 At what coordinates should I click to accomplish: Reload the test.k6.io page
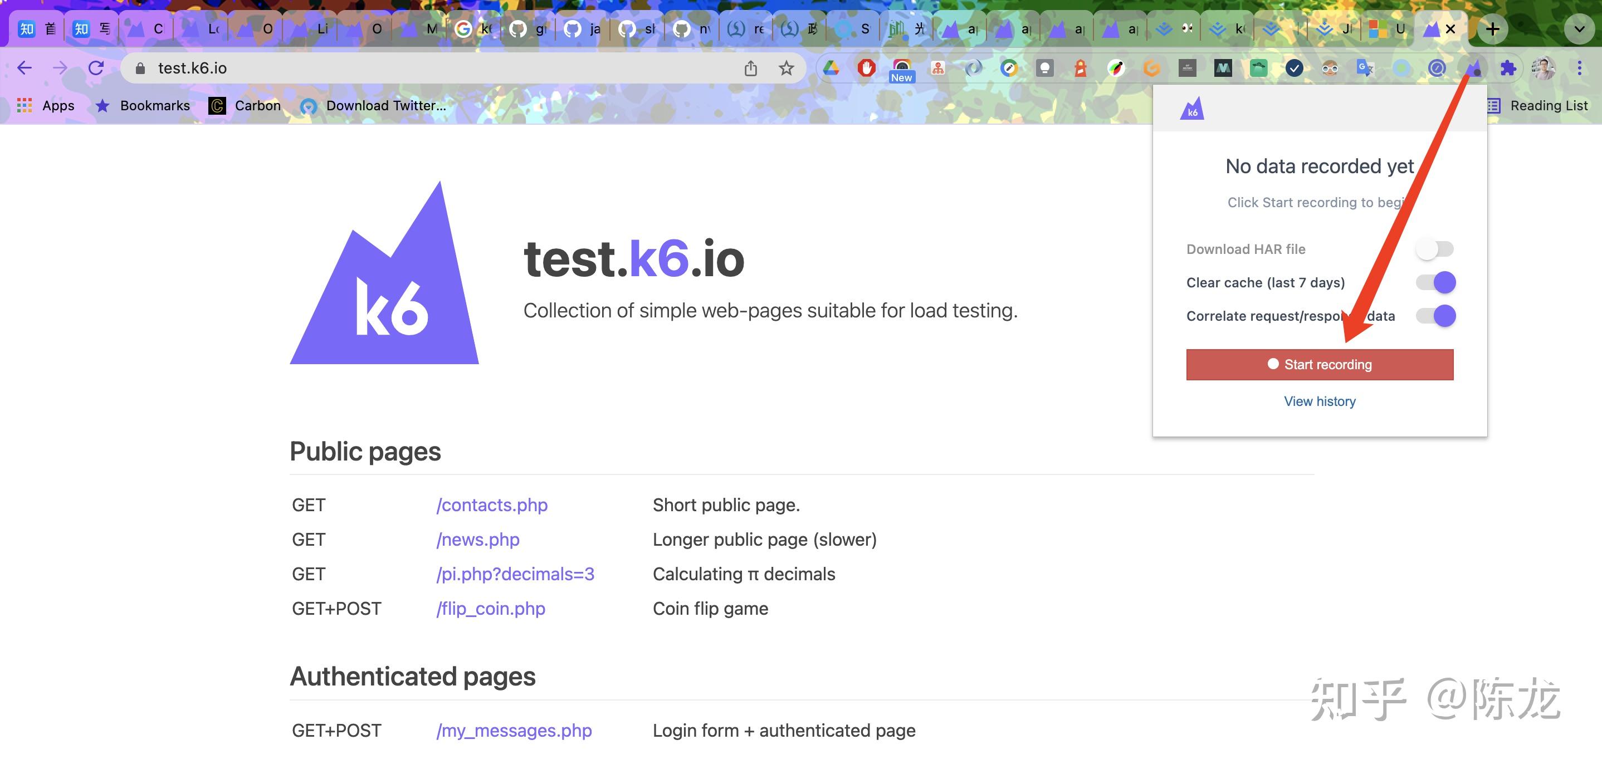point(96,68)
